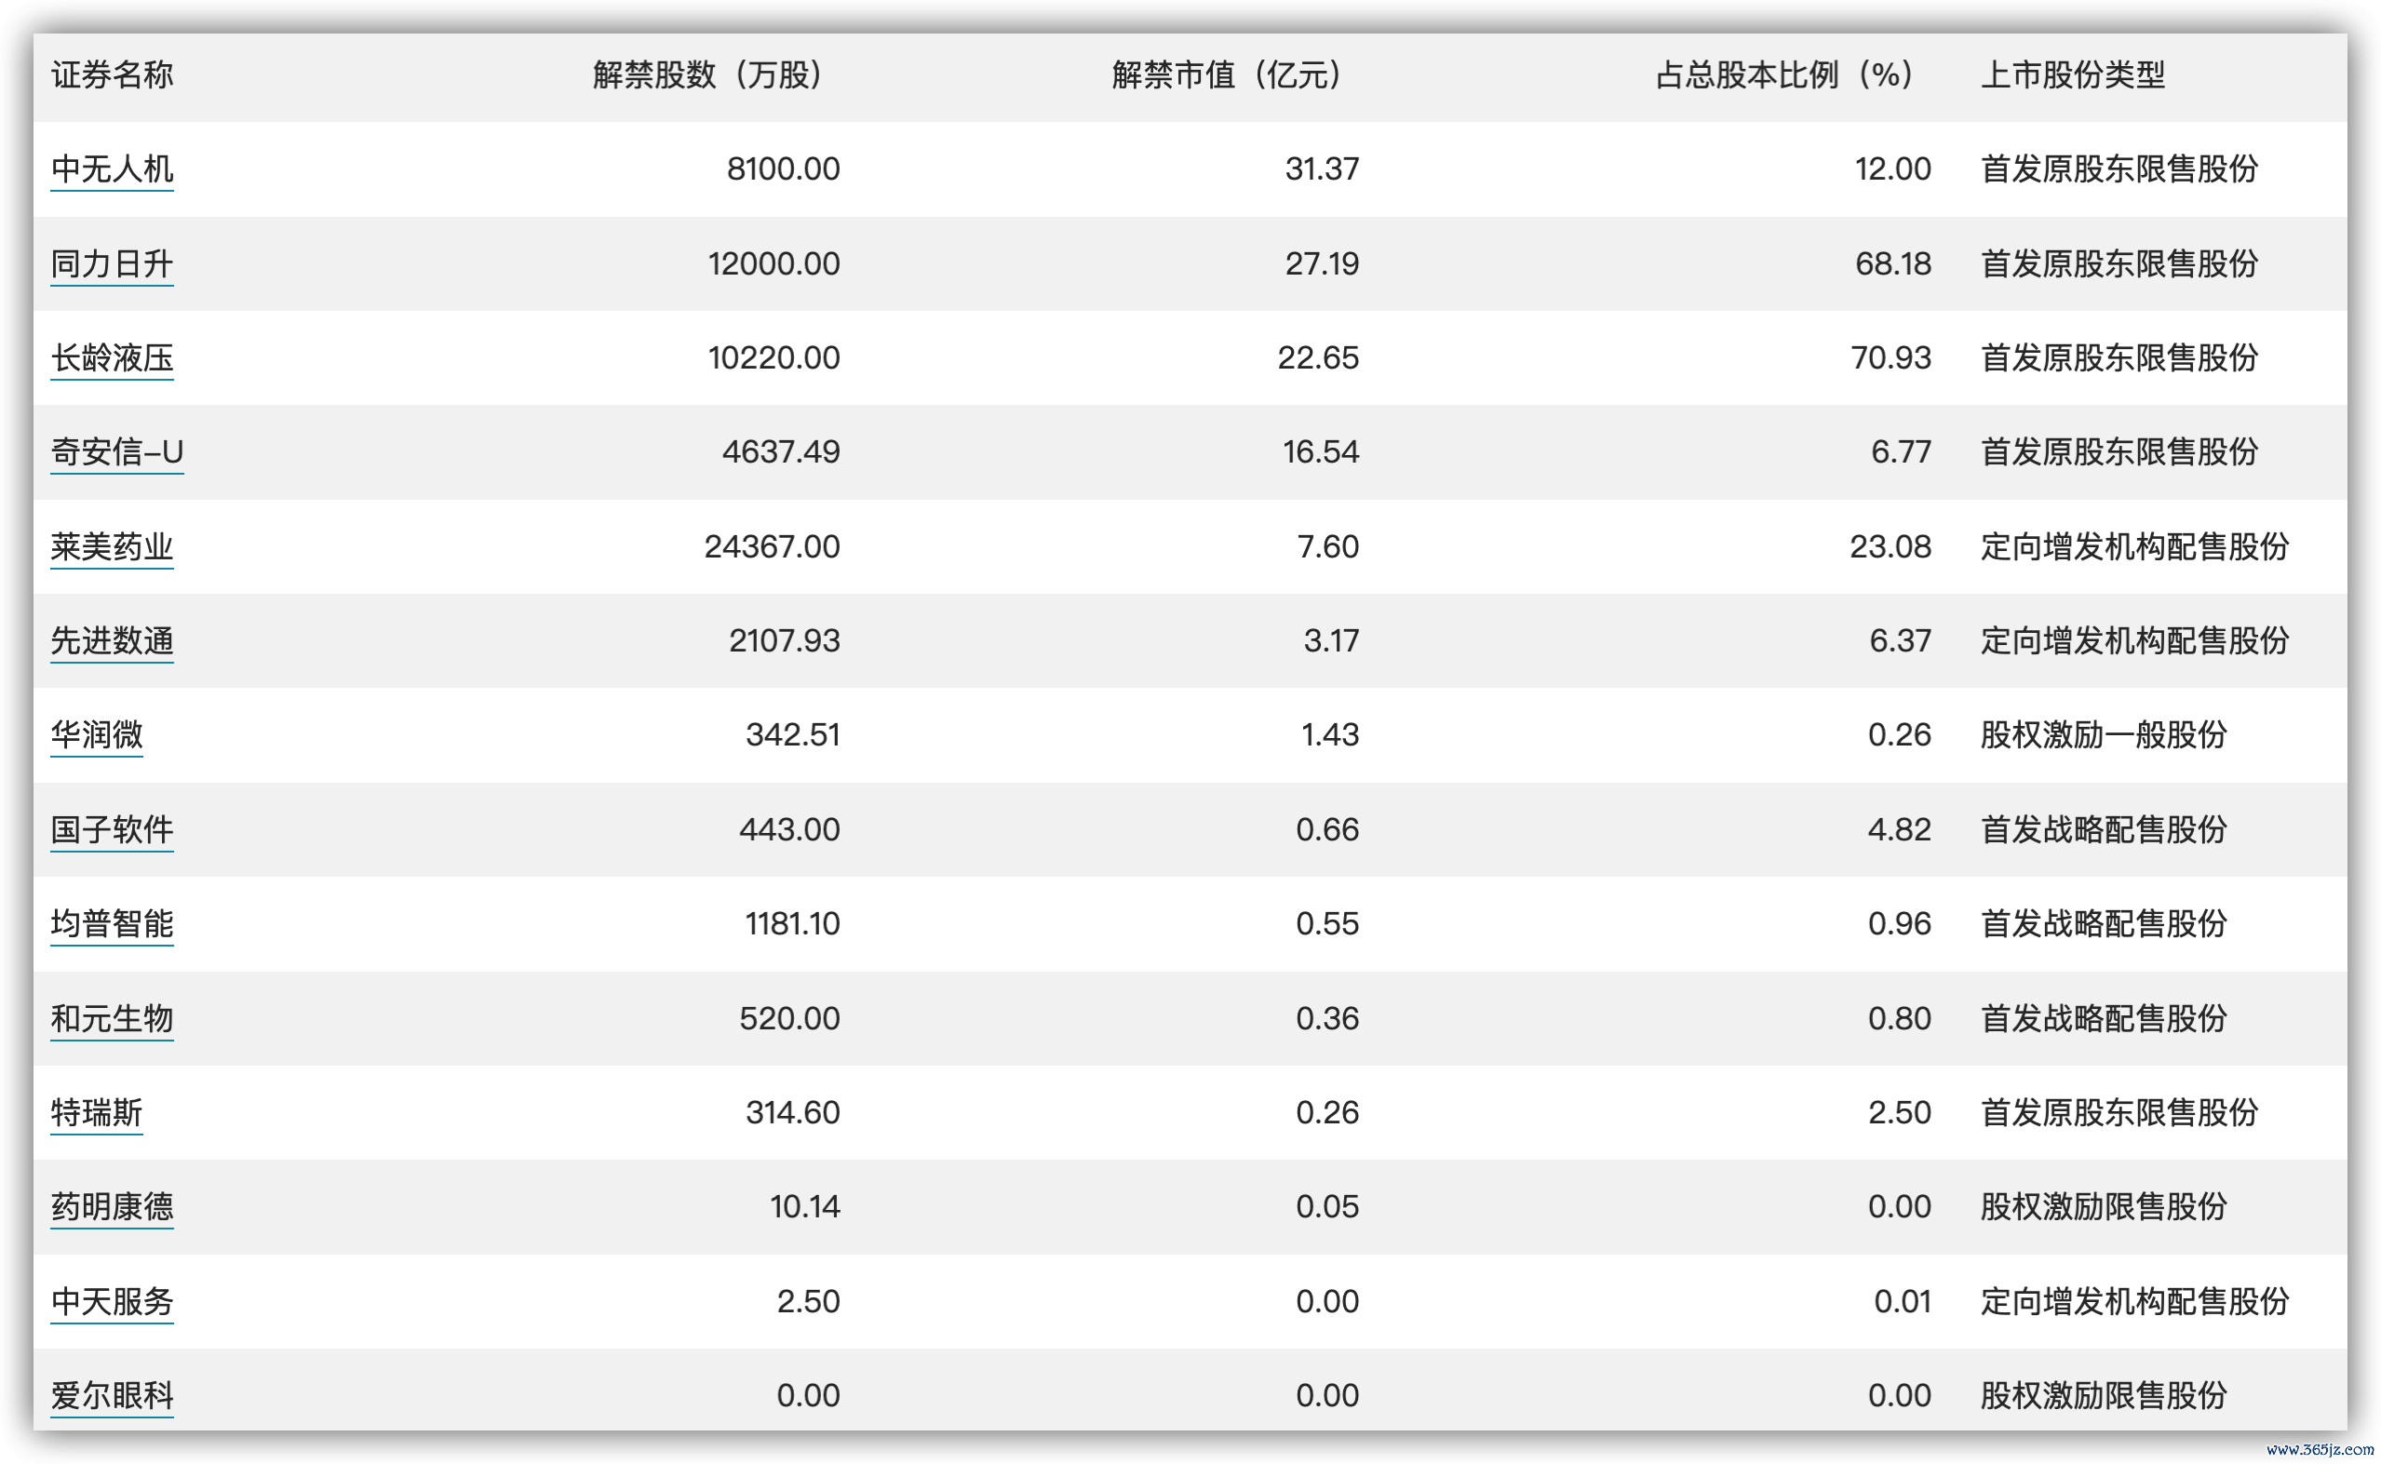
Task: Open the 药明康德 stock link
Action: coord(113,1206)
